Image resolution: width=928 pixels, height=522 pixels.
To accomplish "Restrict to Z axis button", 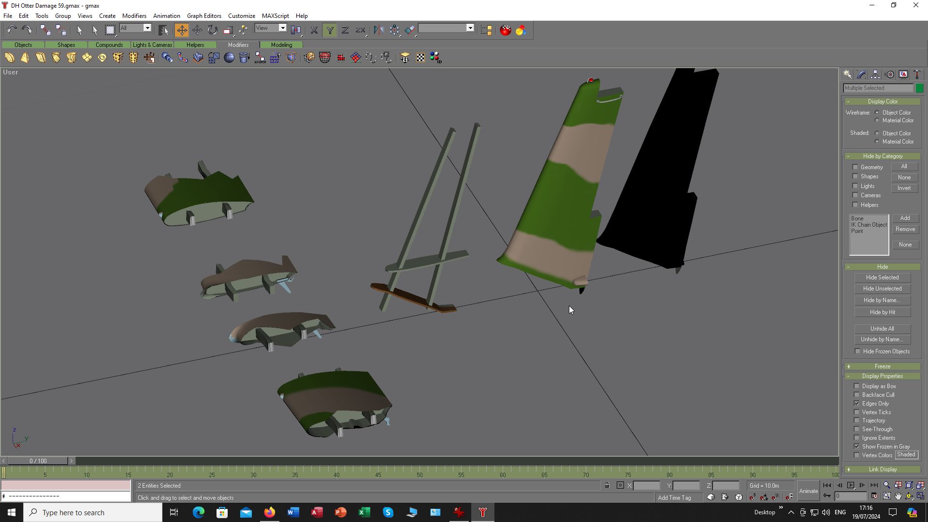I will 345,30.
